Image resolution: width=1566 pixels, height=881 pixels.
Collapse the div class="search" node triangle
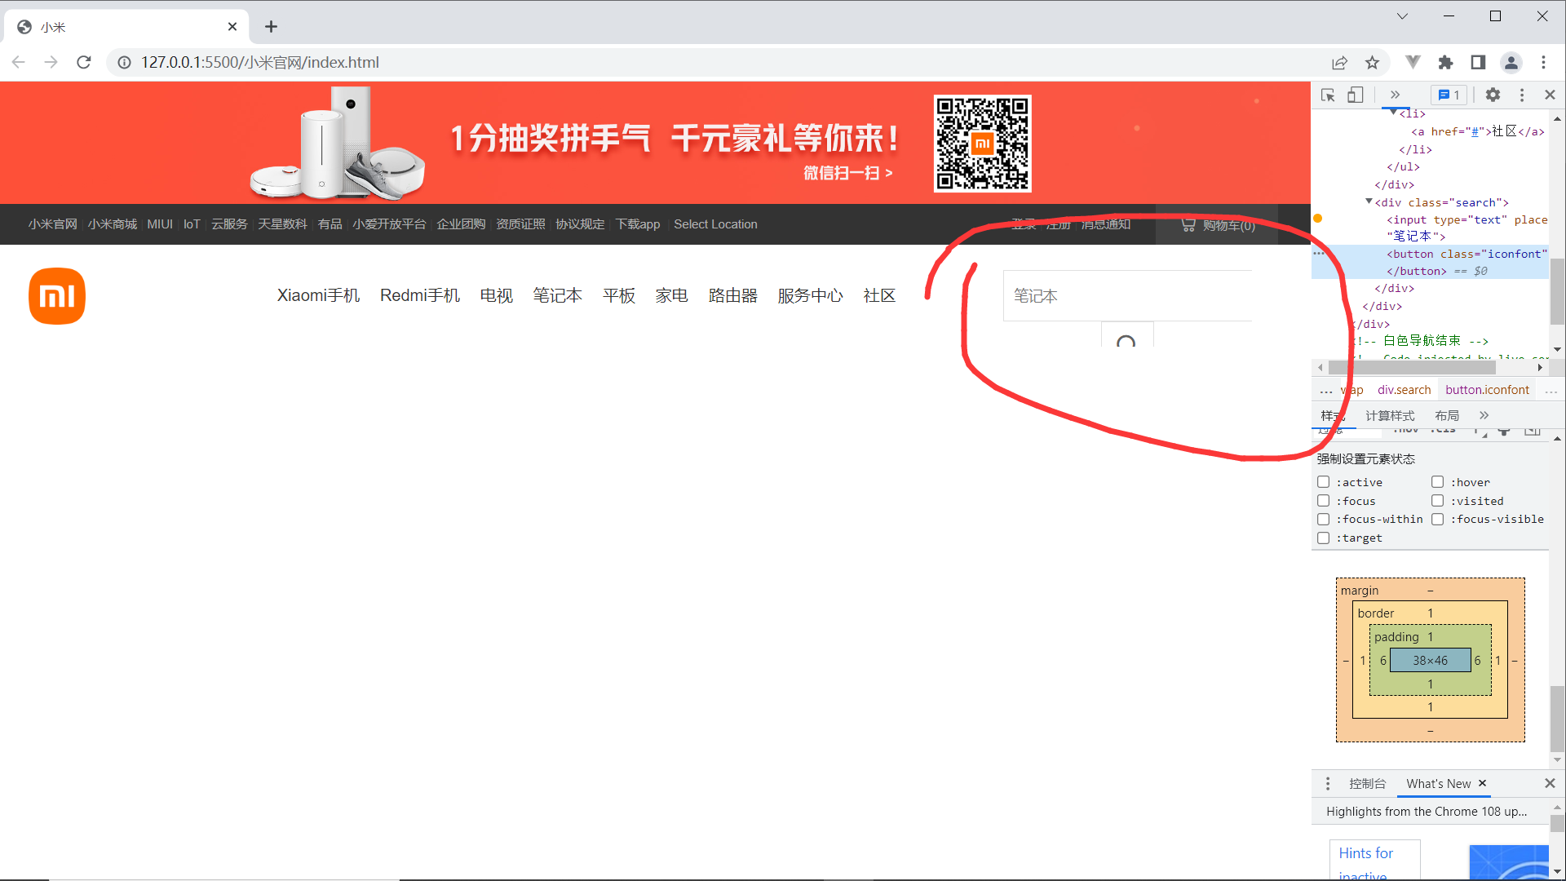tap(1369, 201)
